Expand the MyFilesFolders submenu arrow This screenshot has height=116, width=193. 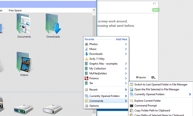126,73
